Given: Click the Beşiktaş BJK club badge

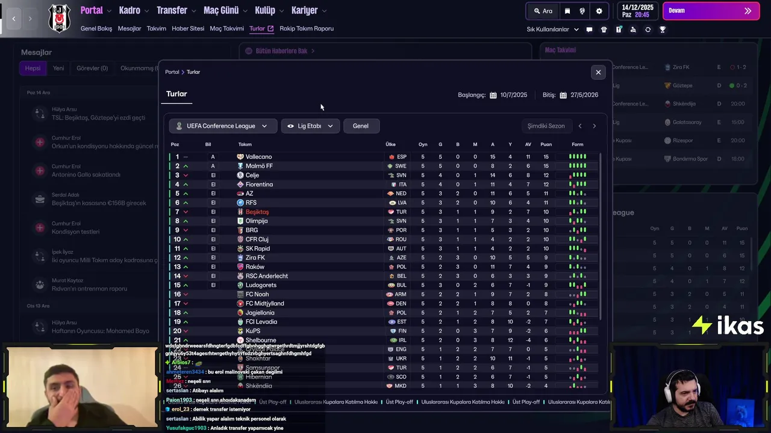Looking at the screenshot, I should [59, 18].
